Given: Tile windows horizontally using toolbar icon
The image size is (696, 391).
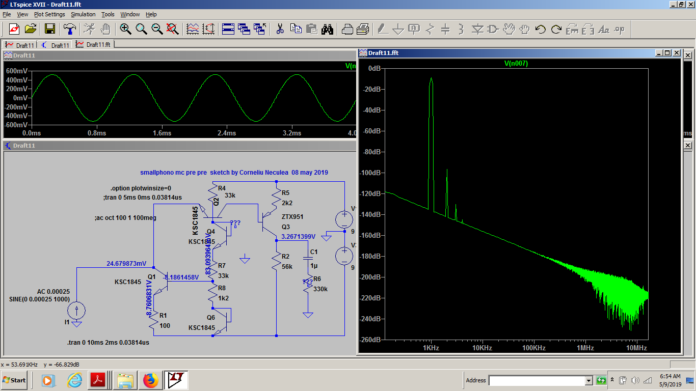Looking at the screenshot, I should [228, 29].
